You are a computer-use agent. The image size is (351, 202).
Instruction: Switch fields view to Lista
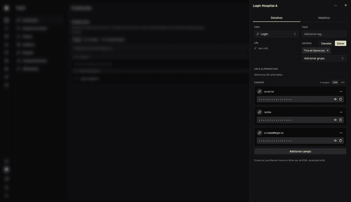[x=335, y=82]
